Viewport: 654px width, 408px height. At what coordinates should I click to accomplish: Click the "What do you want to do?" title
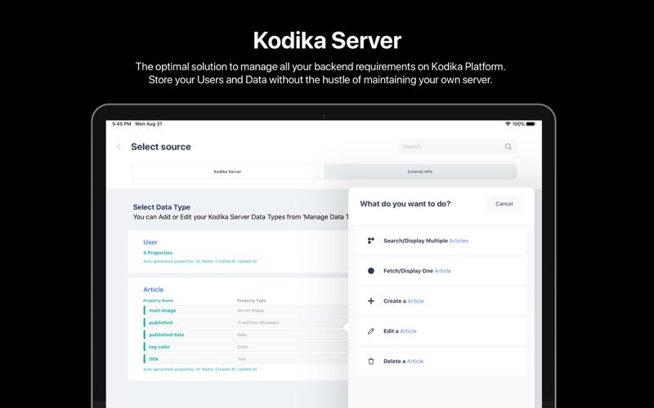point(405,203)
